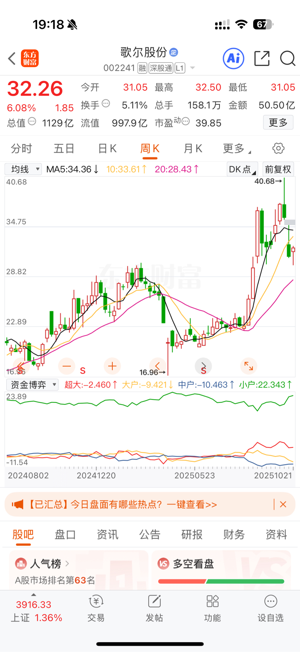Open the 研报 tab
300x652 pixels.
(192, 534)
